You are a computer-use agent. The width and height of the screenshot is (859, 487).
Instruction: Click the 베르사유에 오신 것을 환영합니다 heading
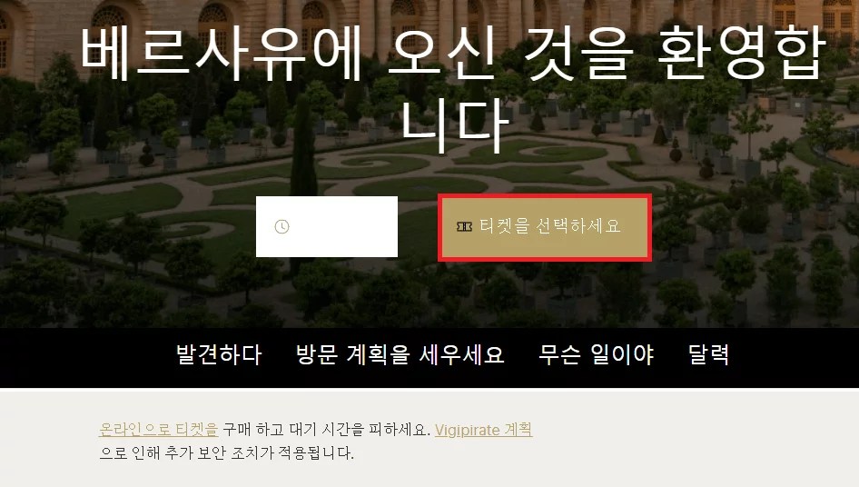(x=453, y=88)
